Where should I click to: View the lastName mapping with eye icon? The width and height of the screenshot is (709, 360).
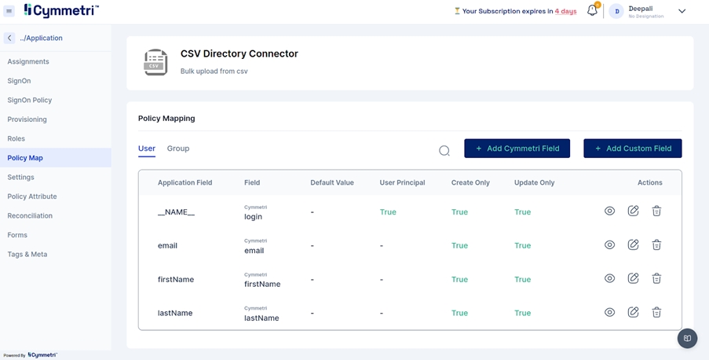[609, 313]
